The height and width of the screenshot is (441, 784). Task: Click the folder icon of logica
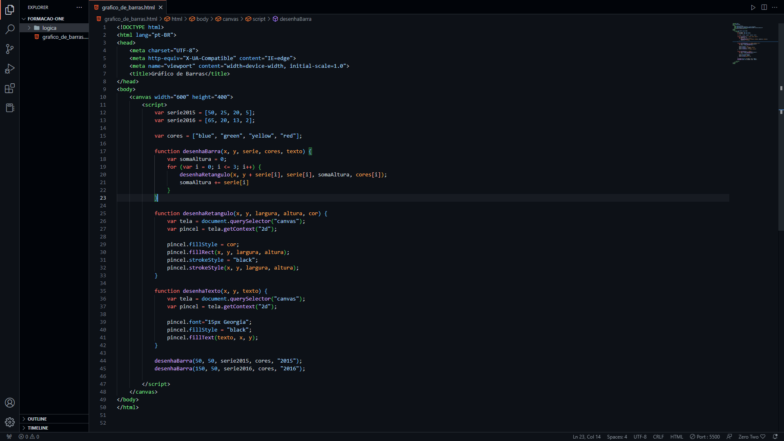(37, 28)
